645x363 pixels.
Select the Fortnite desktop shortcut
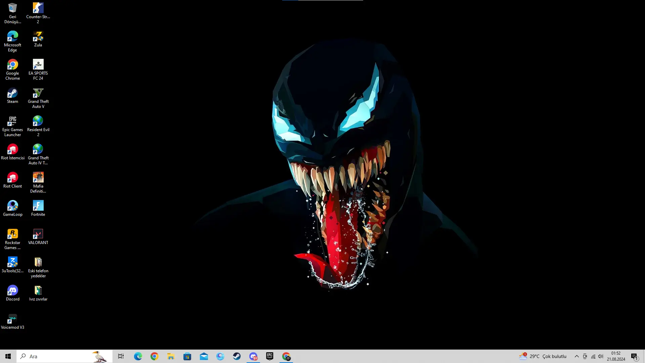click(38, 208)
